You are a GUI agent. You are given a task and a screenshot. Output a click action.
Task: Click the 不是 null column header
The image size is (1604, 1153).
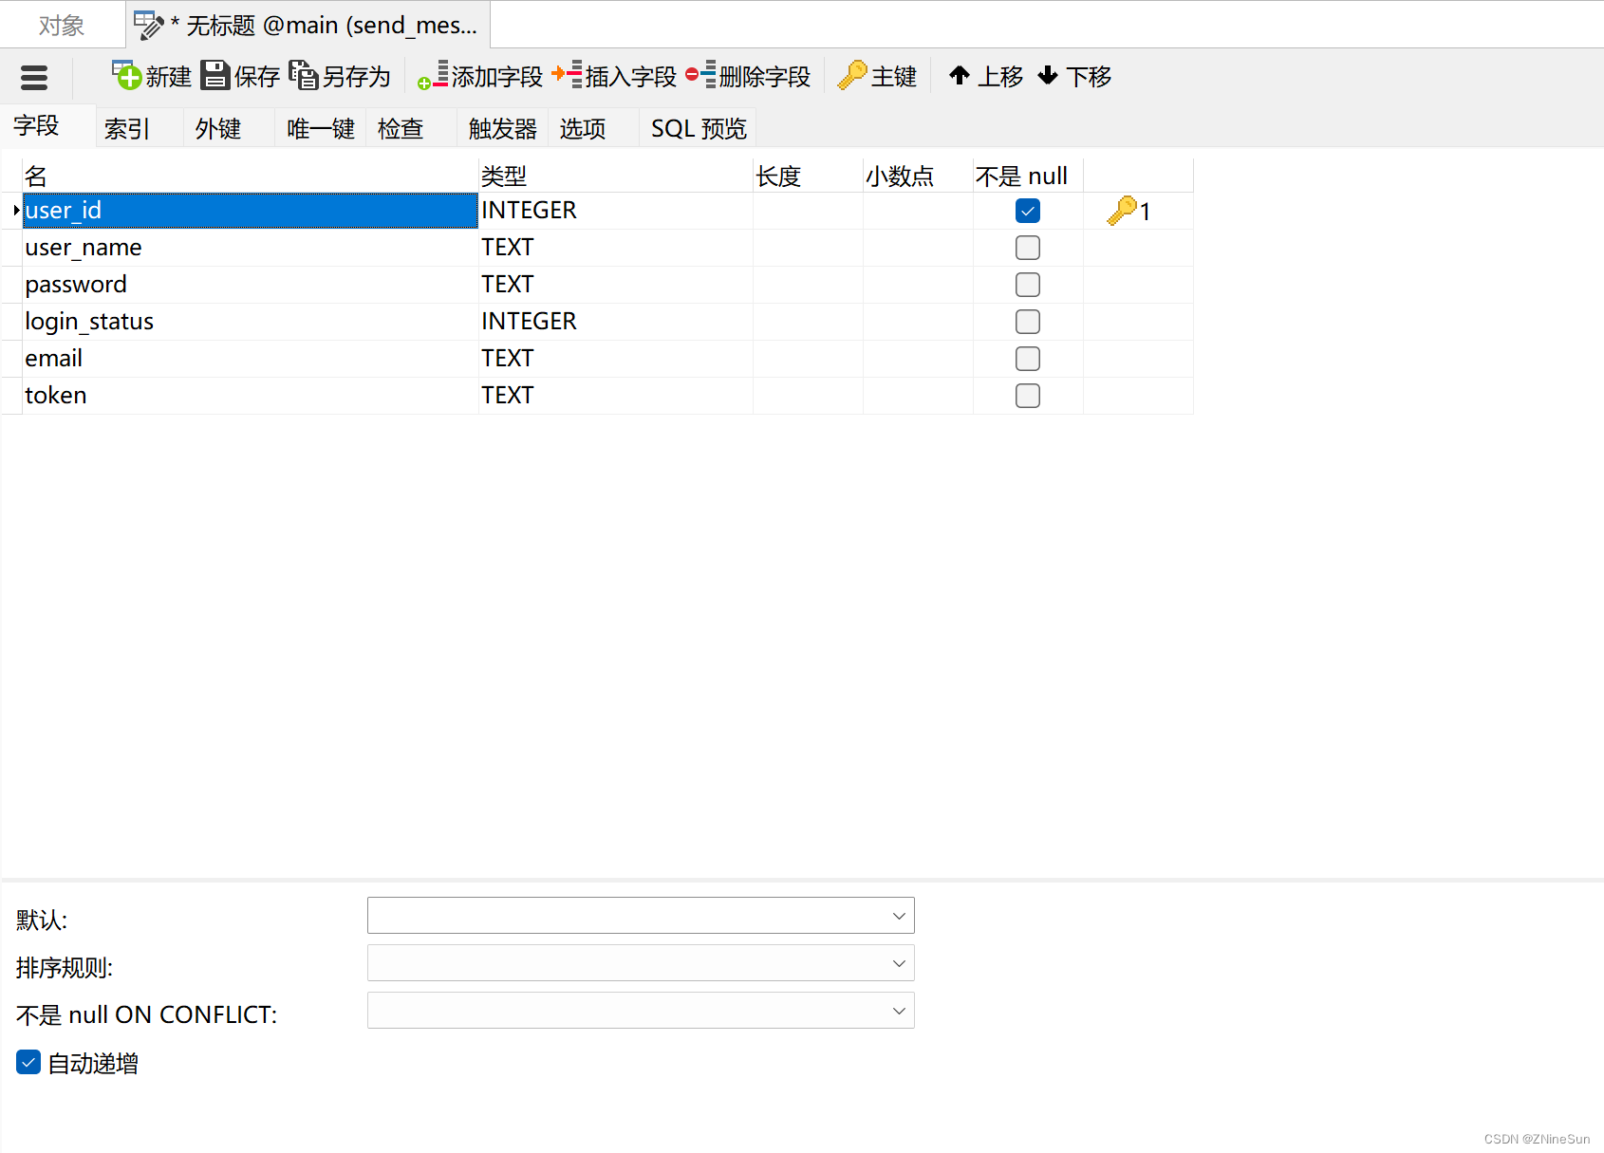pyautogui.click(x=1028, y=176)
